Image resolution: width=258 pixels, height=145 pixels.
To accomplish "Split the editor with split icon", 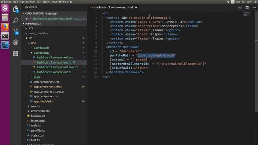I will point(247,8).
